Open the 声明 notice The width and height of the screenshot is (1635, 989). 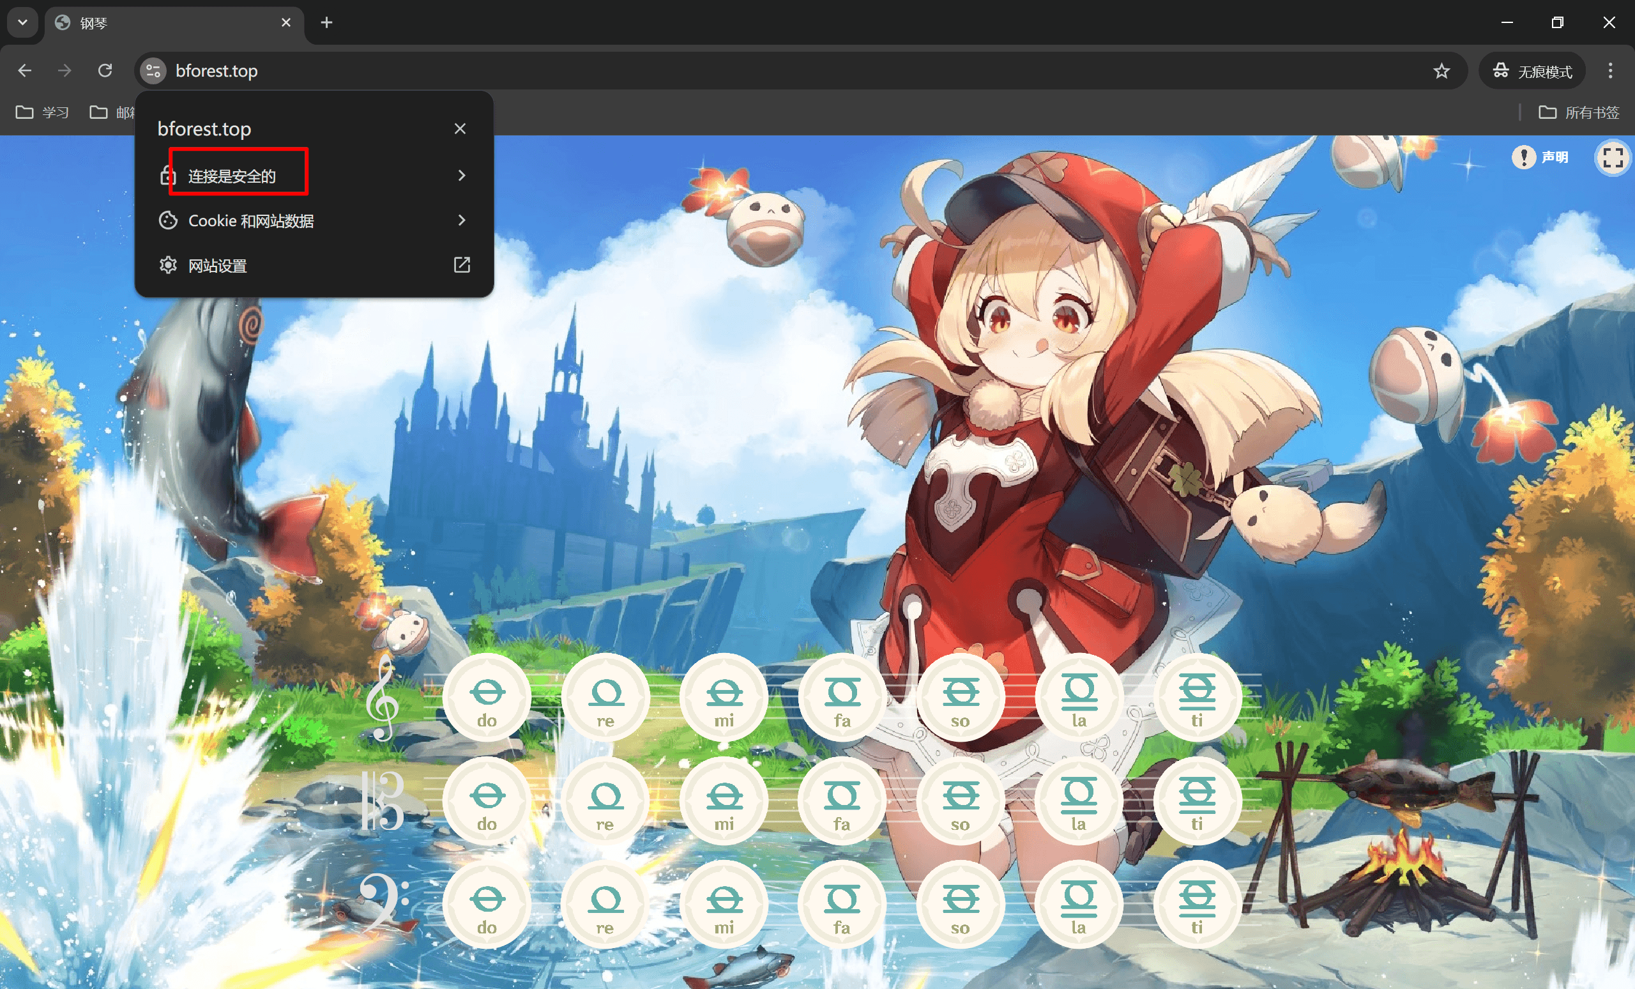(x=1540, y=157)
